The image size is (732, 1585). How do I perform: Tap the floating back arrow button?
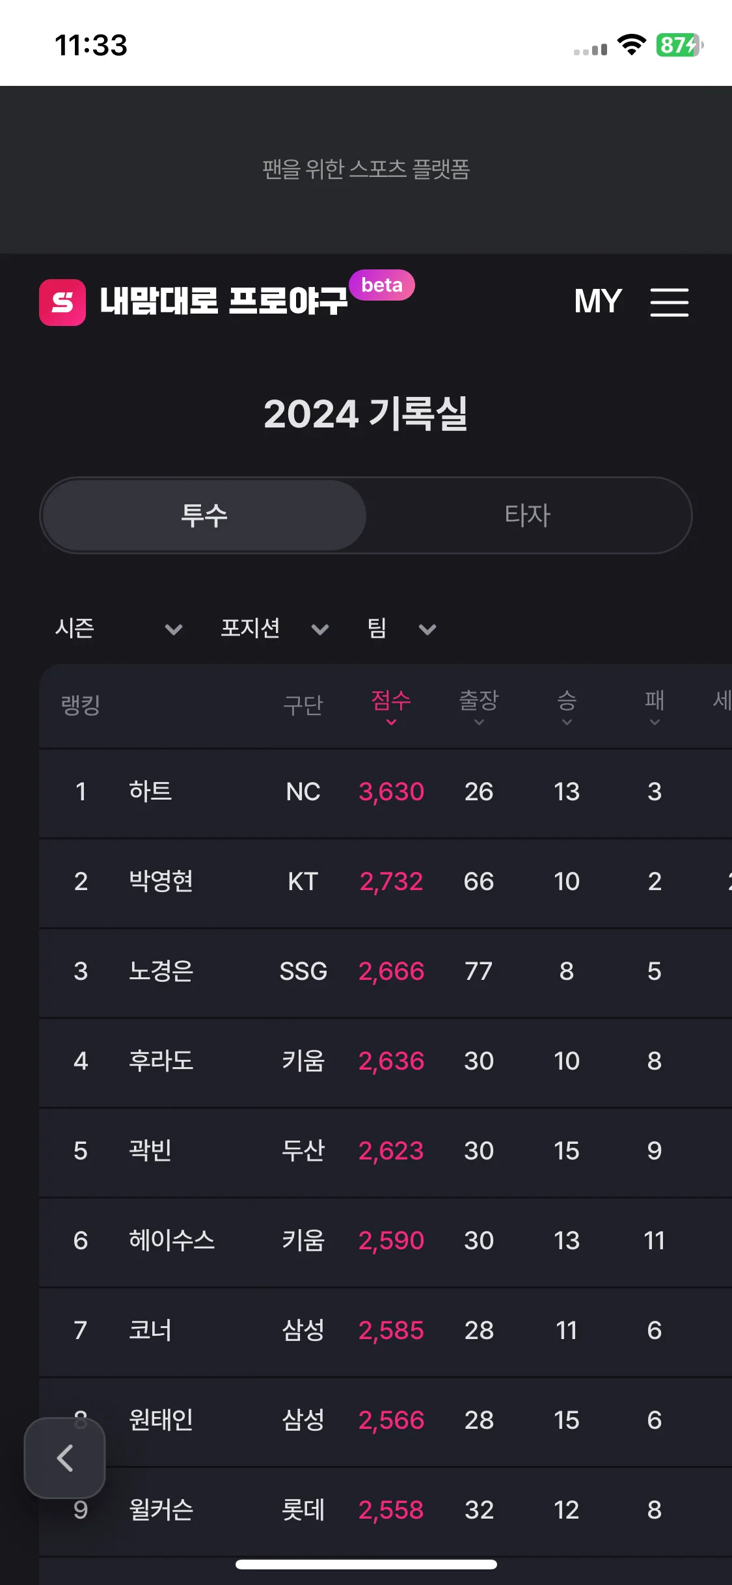pyautogui.click(x=64, y=1458)
